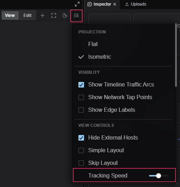Screen dimensions: 180x187
Task: Enable Show Edge Labels checkbox
Action: coord(81,110)
